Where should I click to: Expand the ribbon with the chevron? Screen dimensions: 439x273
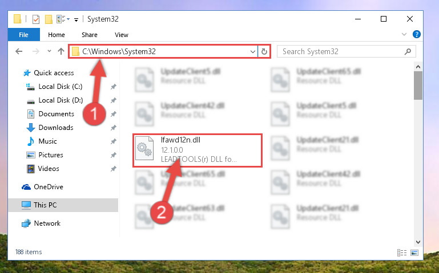(404, 34)
